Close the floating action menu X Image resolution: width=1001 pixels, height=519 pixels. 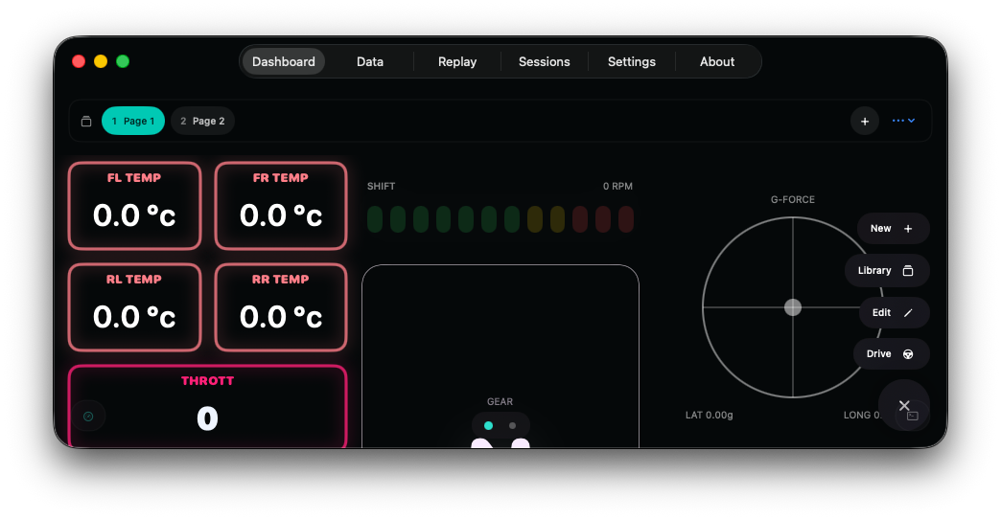tap(904, 405)
